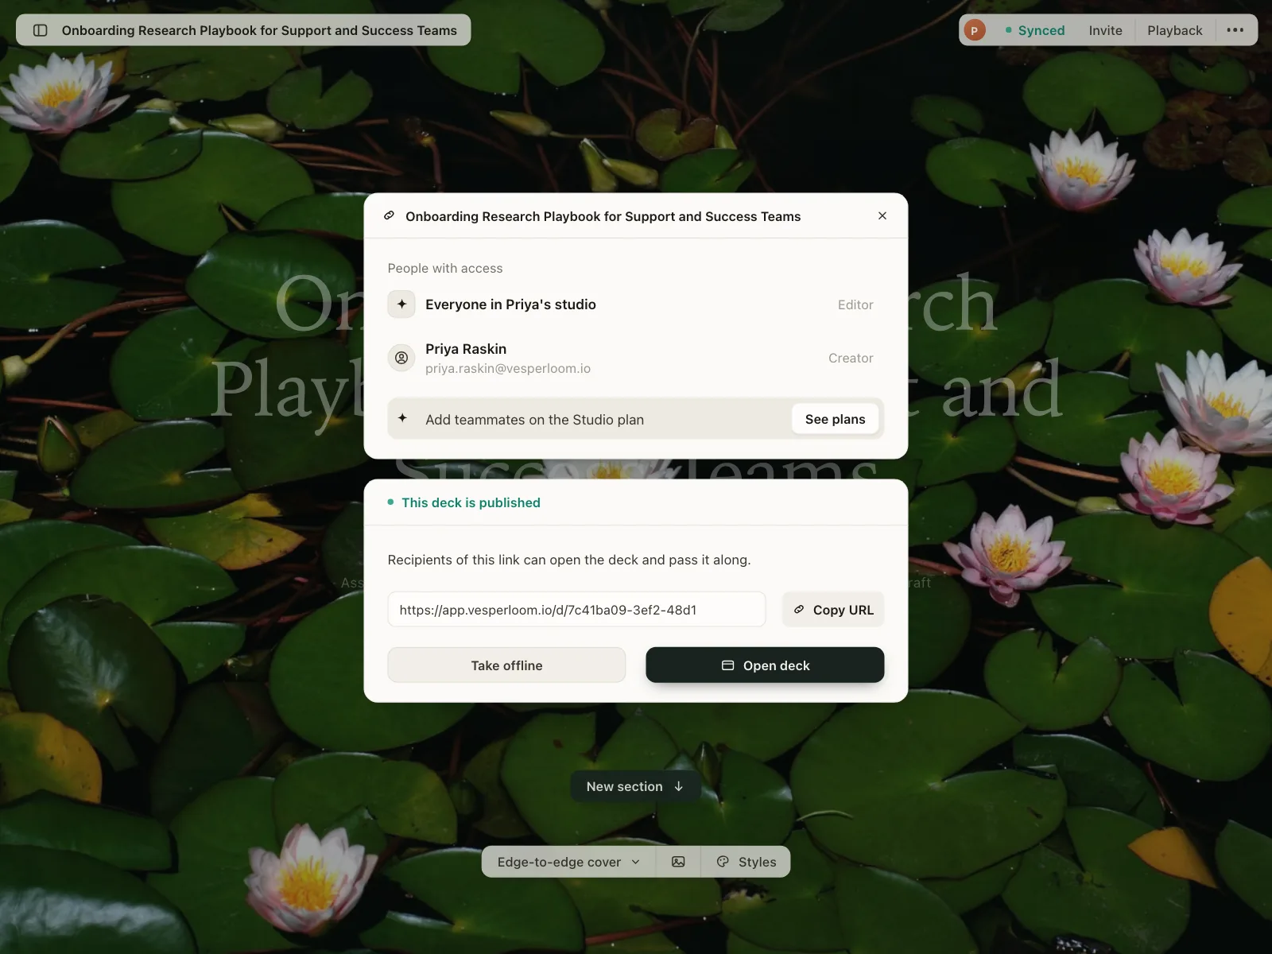Toggle the sidebar panel icon
1272x954 pixels.
(41, 30)
